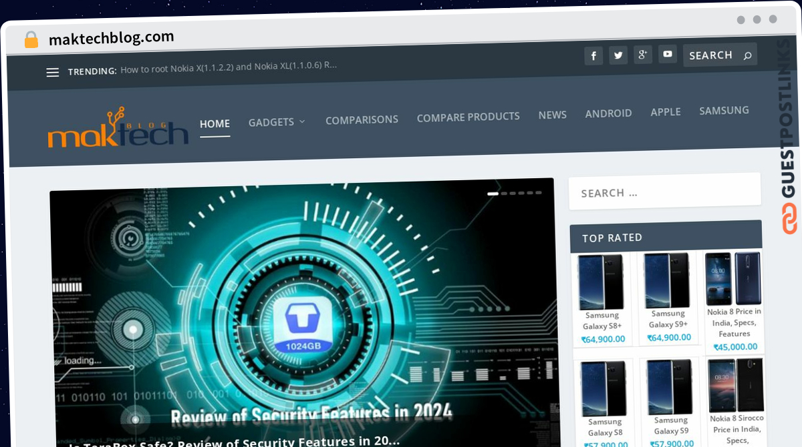This screenshot has height=447, width=802.
Task: Click the 'Samsung Galaxy S9+' title link
Action: (x=668, y=320)
